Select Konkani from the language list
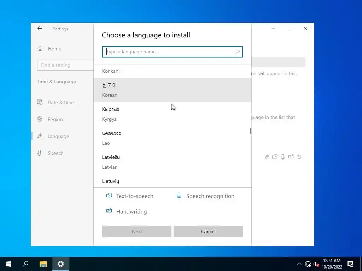Screen dimensions: 362x271 [x=172, y=71]
